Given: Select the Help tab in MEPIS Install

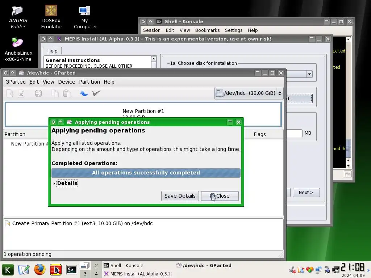Looking at the screenshot, I should (x=52, y=51).
